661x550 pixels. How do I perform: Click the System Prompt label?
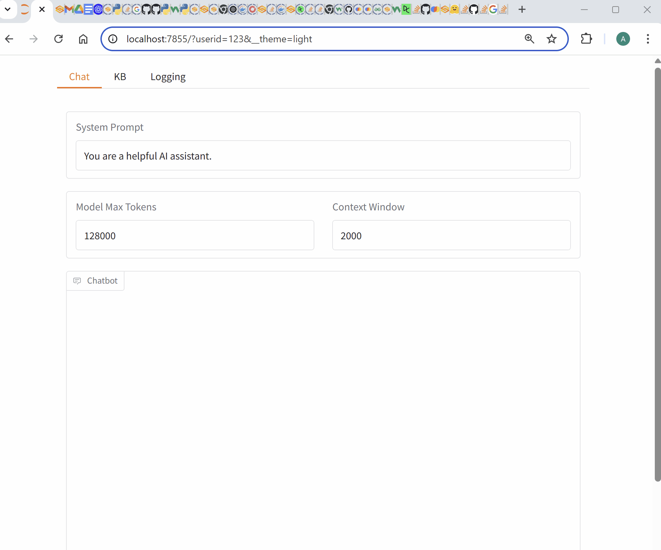tap(110, 127)
